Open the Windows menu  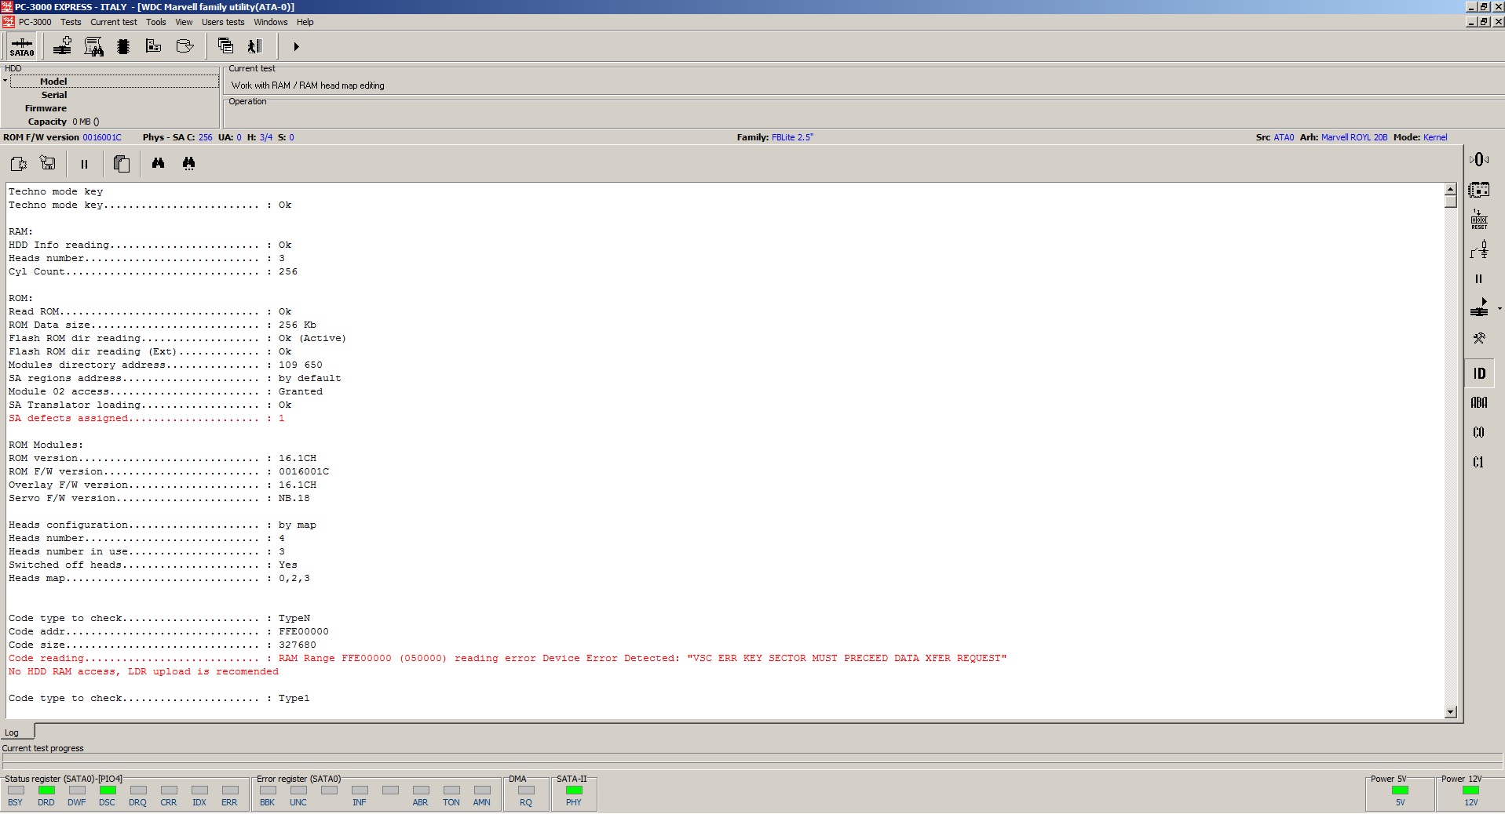point(271,22)
